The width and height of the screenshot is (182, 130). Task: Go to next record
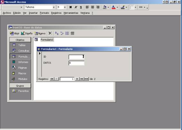click(x=77, y=79)
